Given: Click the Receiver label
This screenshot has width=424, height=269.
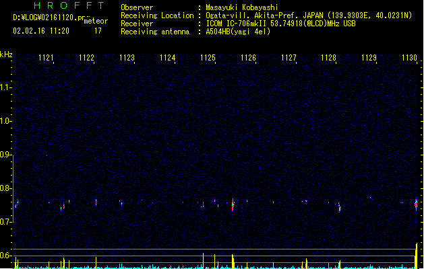Looking at the screenshot, I should [x=137, y=24].
